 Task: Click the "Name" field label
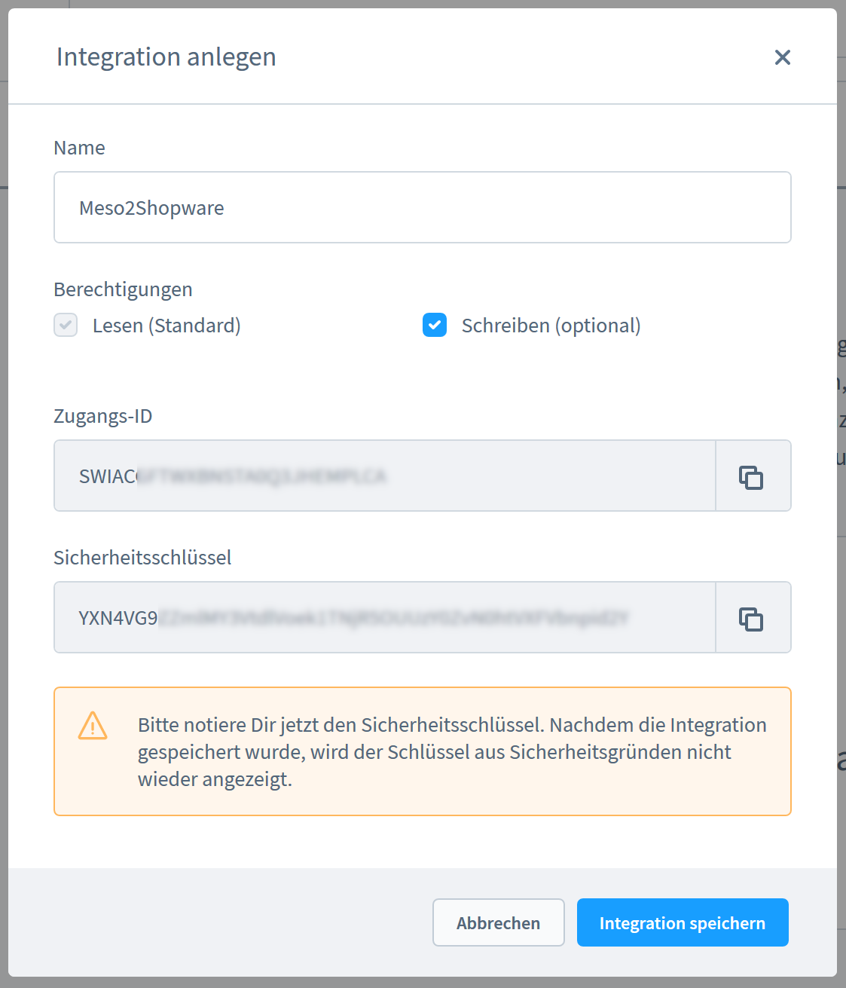pos(79,148)
